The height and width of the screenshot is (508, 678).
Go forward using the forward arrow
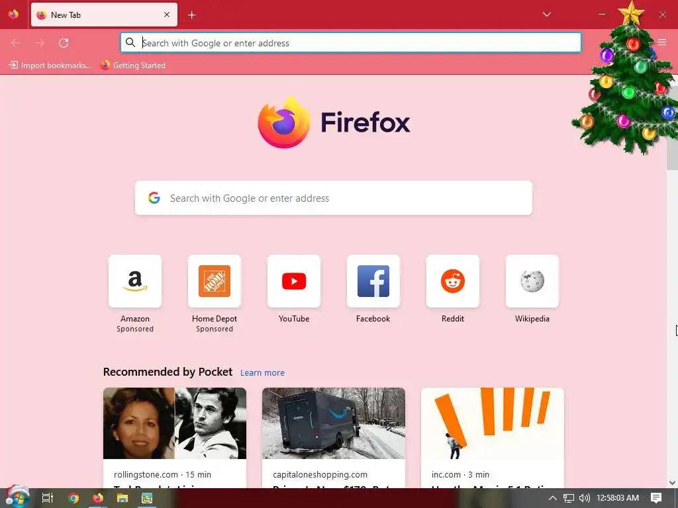click(x=40, y=43)
